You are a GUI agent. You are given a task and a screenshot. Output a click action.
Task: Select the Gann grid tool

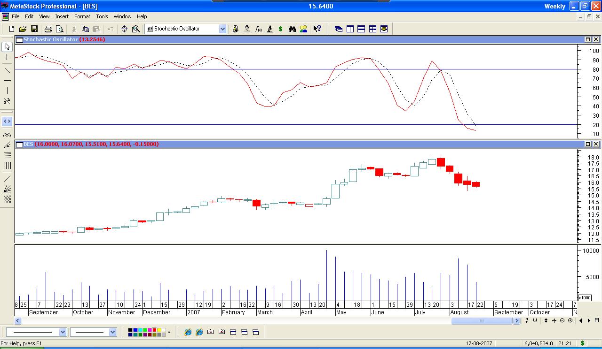pyautogui.click(x=7, y=199)
